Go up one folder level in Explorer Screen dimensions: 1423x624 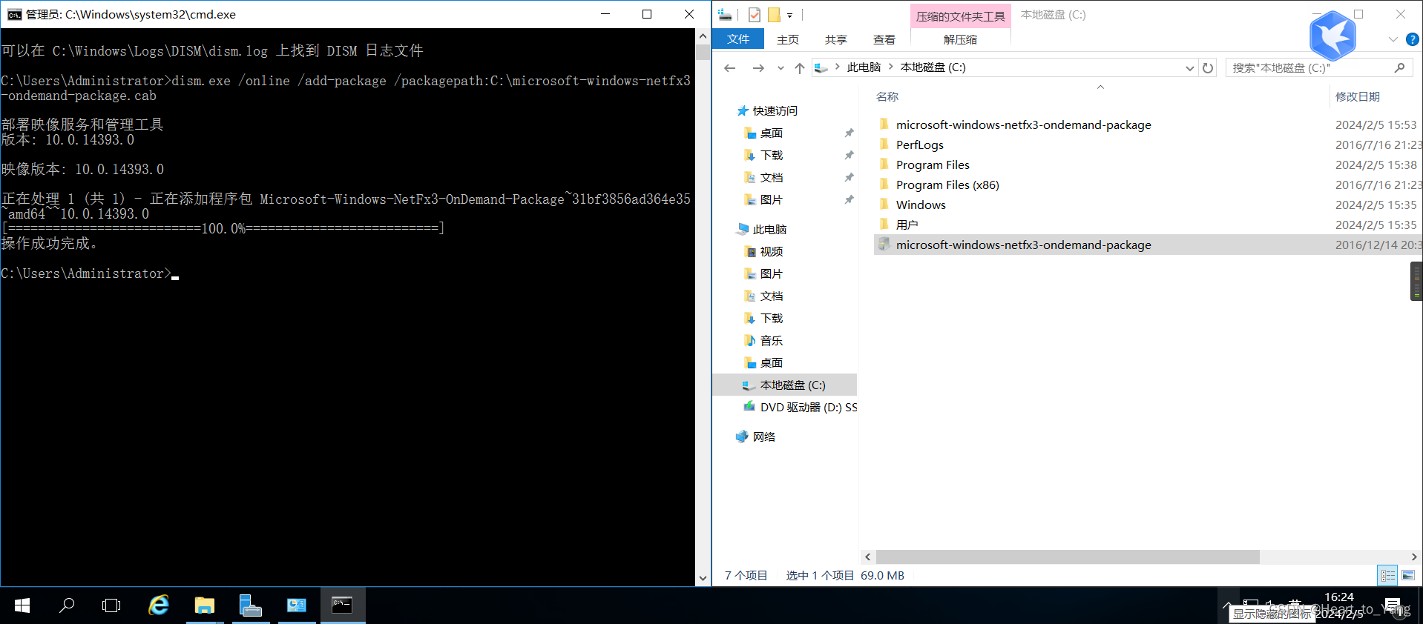tap(800, 68)
